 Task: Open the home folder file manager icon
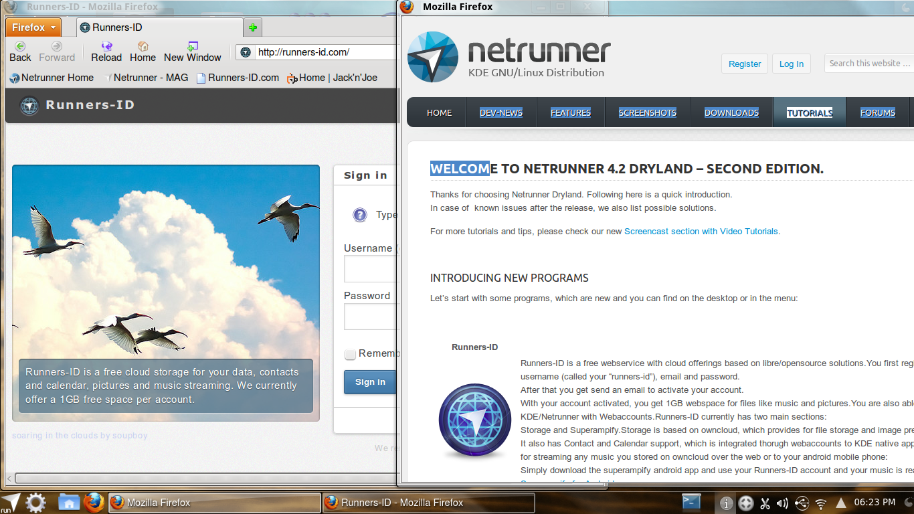click(x=69, y=502)
